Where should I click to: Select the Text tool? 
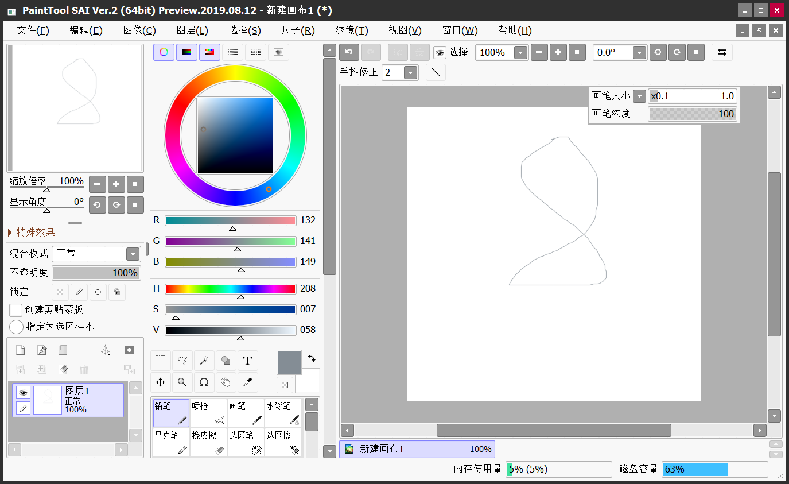tap(247, 361)
